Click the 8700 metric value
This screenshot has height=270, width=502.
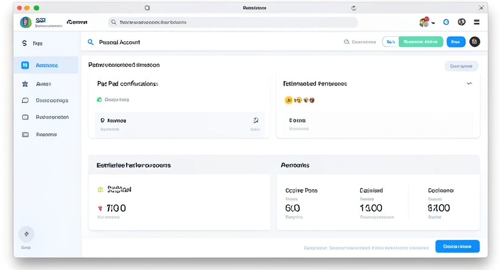[x=439, y=209]
